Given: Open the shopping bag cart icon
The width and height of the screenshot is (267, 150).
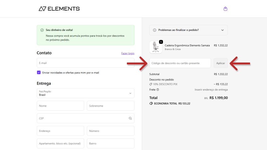Looking at the screenshot, I should (225, 9).
